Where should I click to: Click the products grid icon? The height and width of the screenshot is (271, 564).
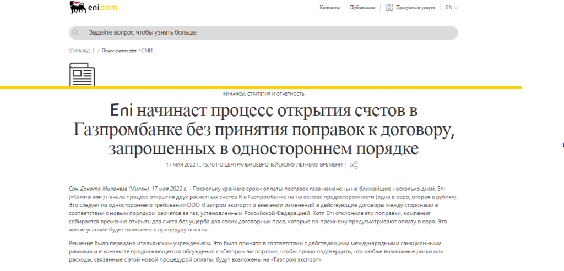[389, 8]
